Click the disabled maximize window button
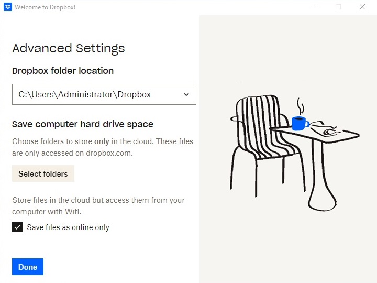Viewport: 377px width, 283px height. [338, 7]
